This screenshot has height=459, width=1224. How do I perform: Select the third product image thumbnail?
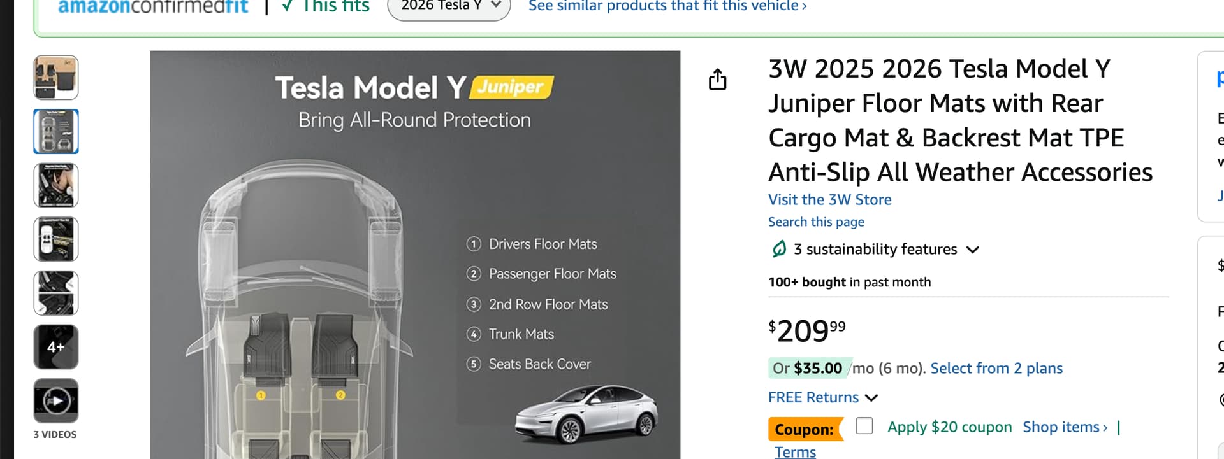[56, 185]
